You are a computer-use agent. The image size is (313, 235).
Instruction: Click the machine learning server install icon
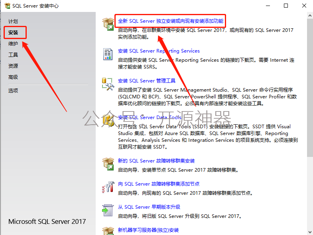(108, 231)
